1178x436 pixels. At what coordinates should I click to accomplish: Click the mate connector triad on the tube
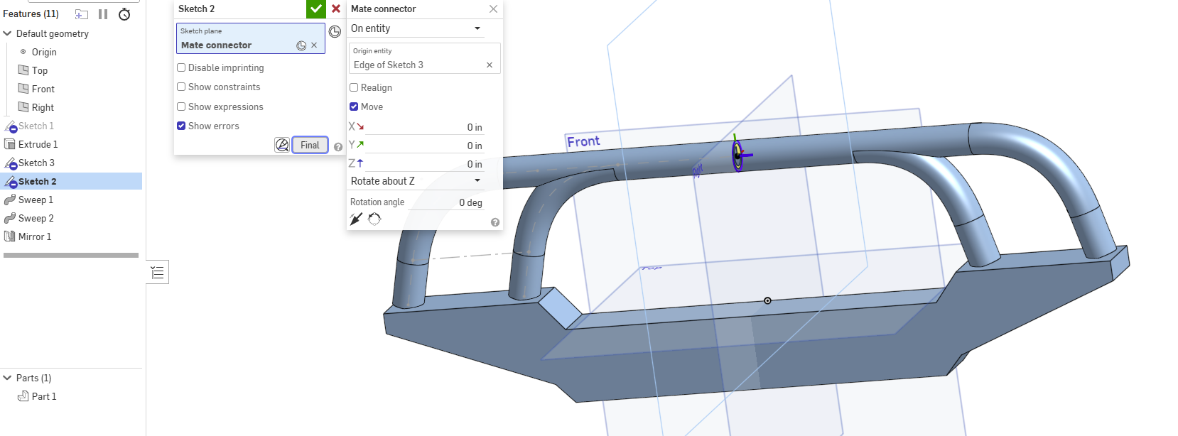tap(738, 155)
